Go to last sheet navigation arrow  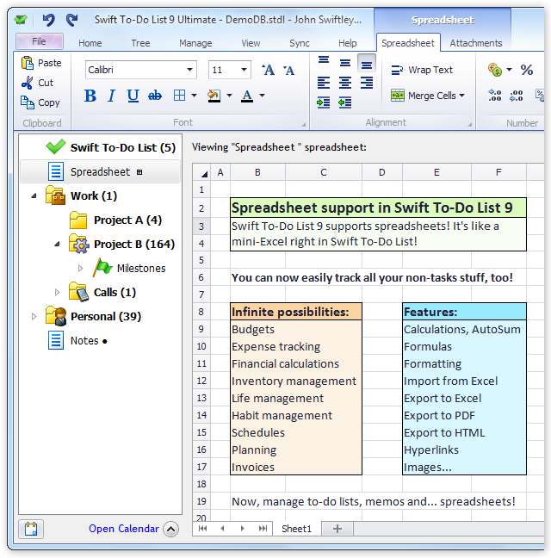coord(263,529)
